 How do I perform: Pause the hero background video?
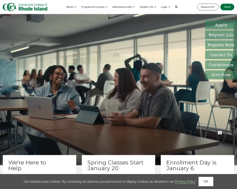[x=220, y=133]
